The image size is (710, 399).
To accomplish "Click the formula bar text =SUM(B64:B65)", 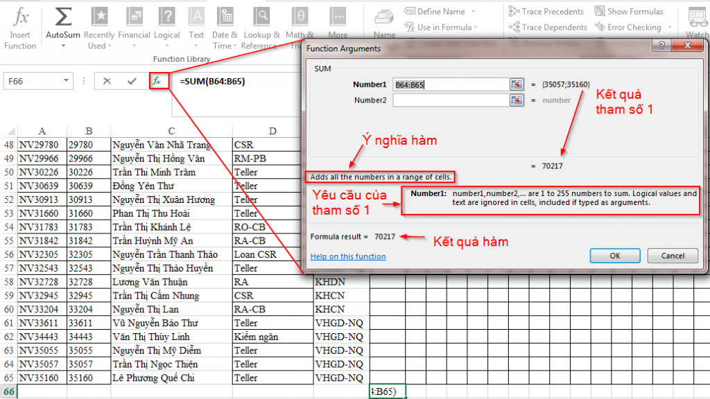I will 212,82.
